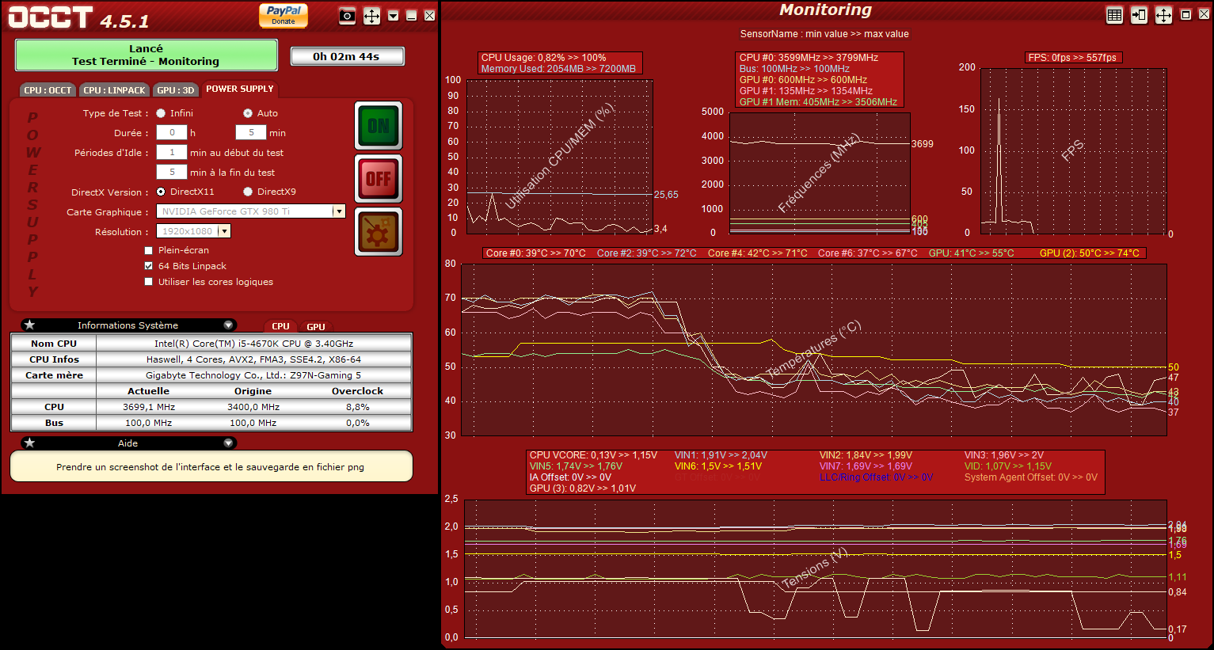Click the VIN6 voltage legend entry
This screenshot has width=1214, height=650.
[x=718, y=466]
